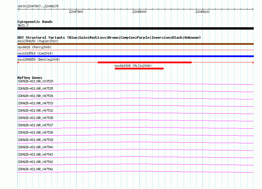Screen dimensions: 262x189
Task: Click the CDKN2B-AS1|NR_047543 transcript label
Action: (35, 154)
